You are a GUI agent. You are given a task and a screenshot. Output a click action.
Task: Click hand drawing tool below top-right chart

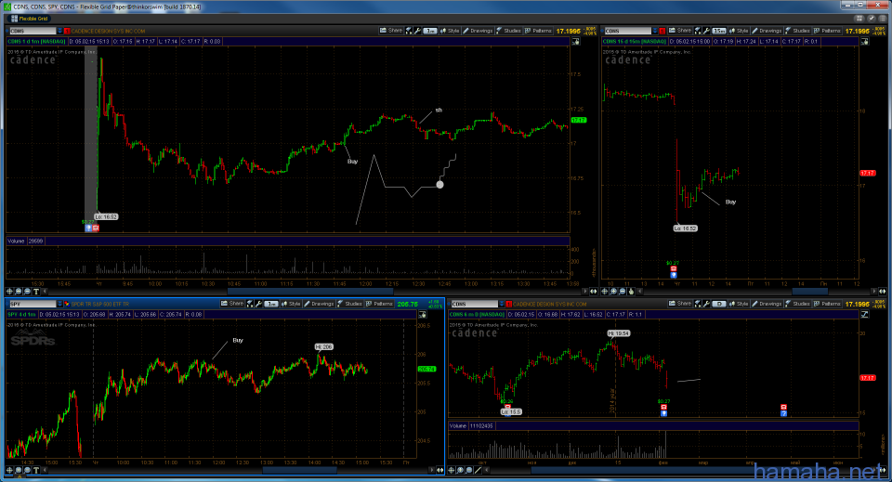(x=631, y=291)
